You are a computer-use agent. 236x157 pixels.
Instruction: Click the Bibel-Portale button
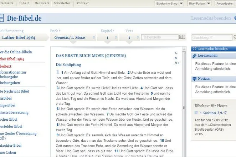197,3
